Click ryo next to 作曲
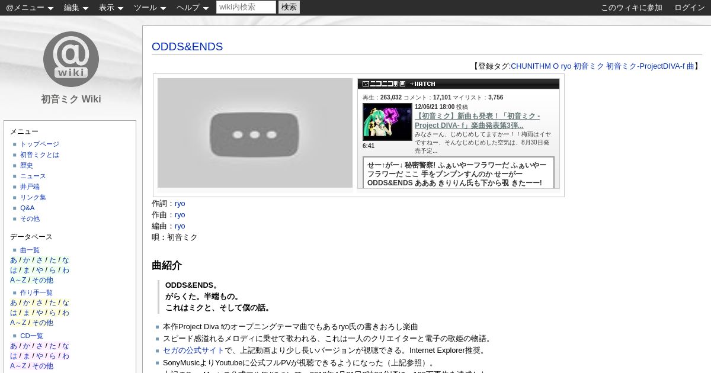Viewport: 711px width, 373px height. [x=180, y=215]
